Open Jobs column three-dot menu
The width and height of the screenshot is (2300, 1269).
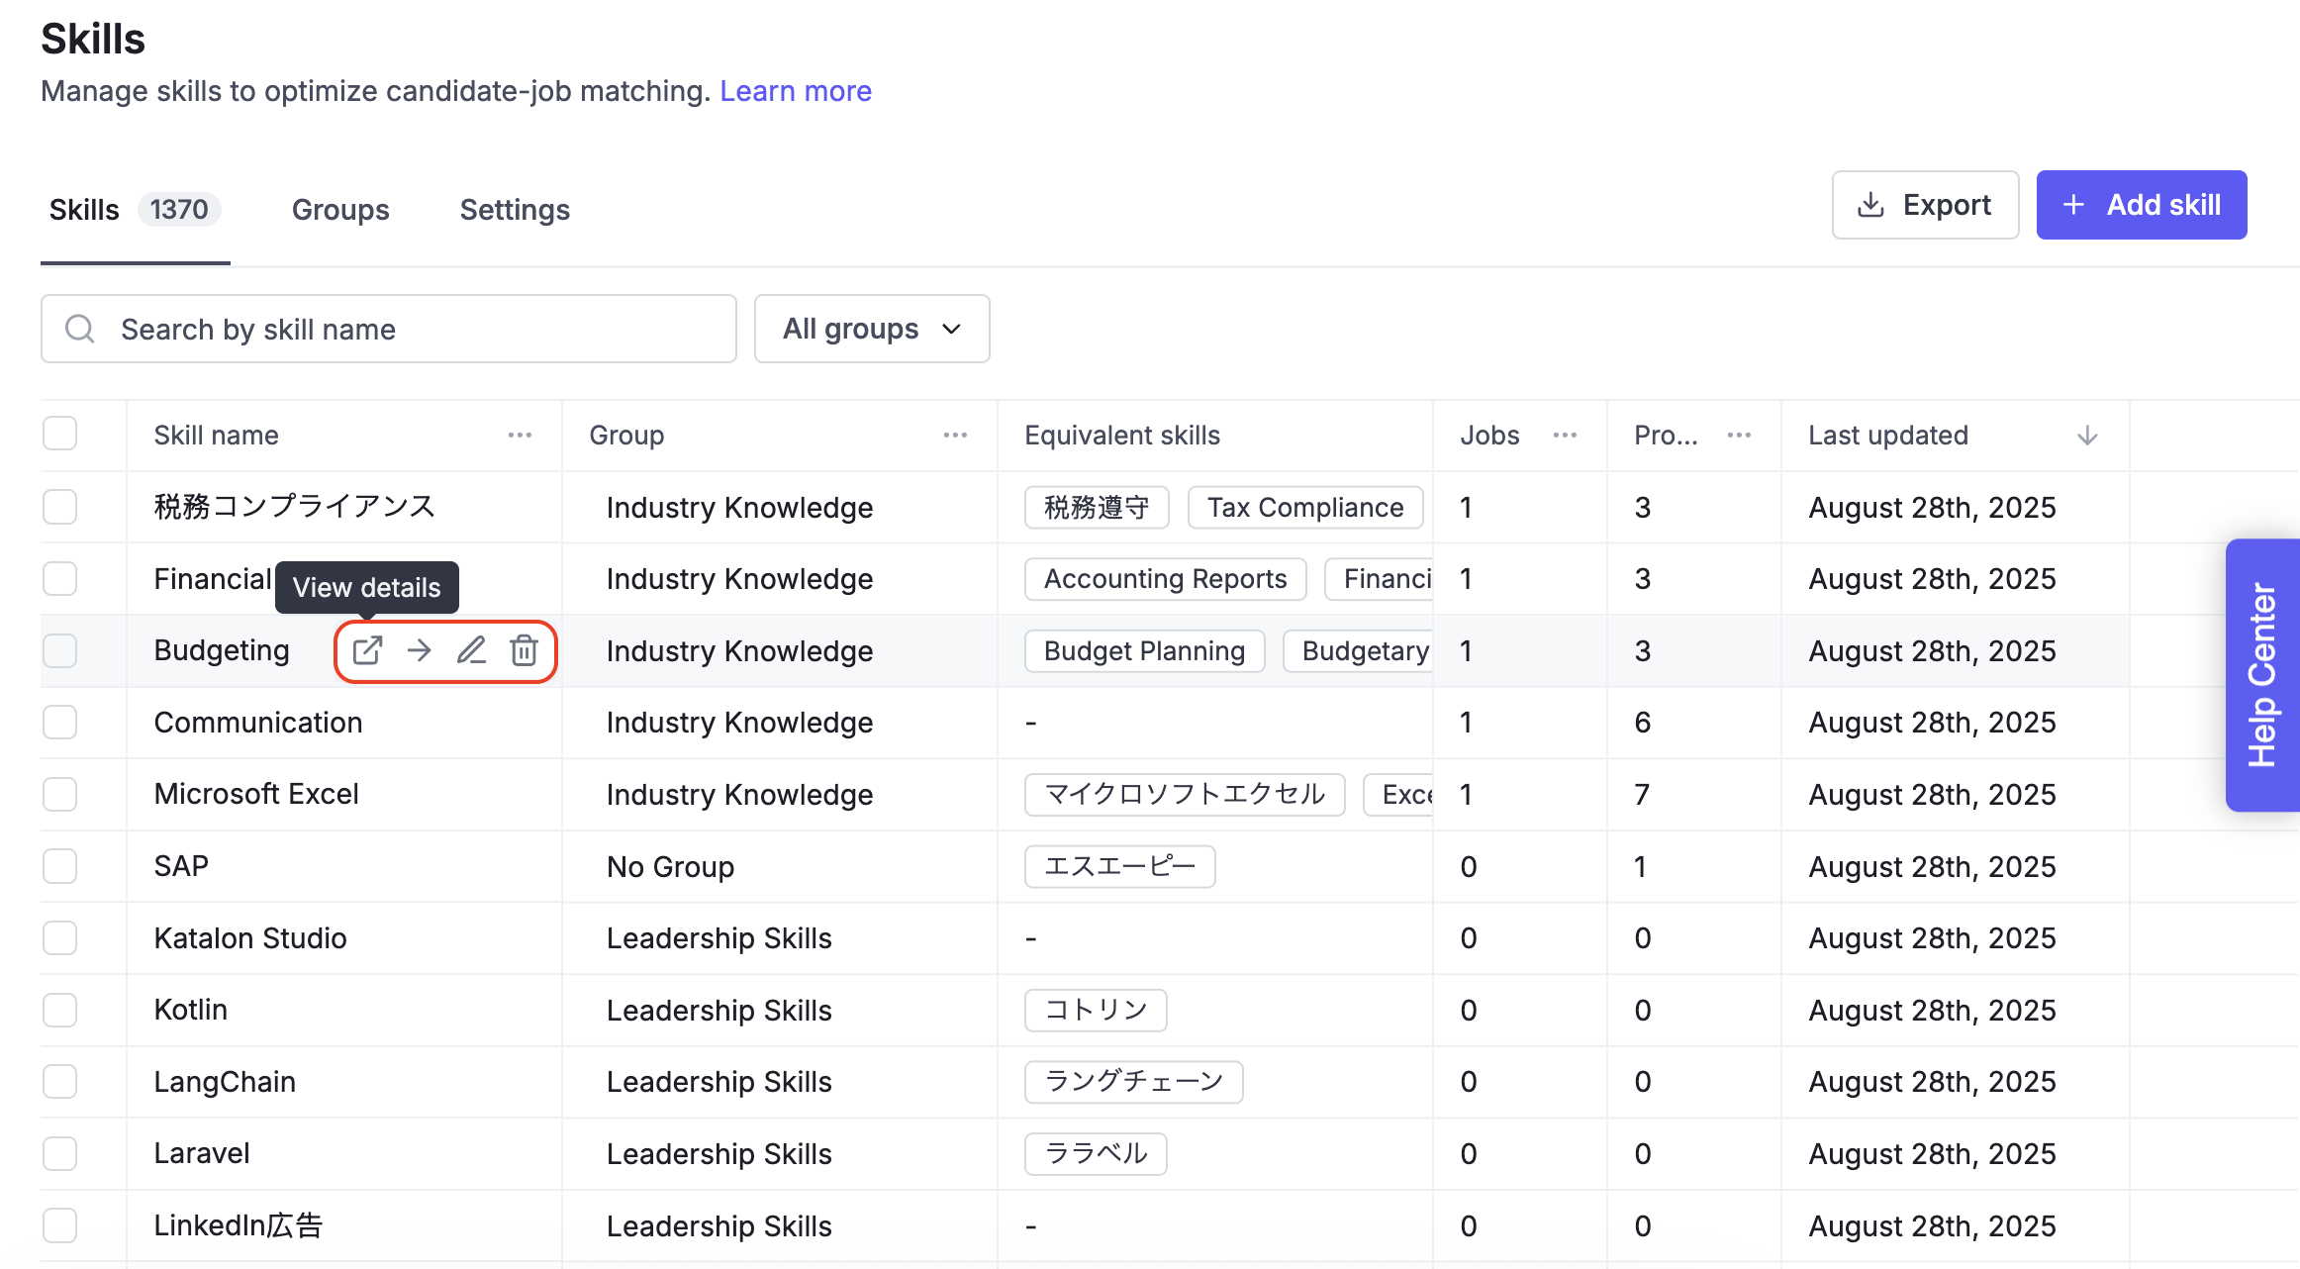coord(1565,436)
